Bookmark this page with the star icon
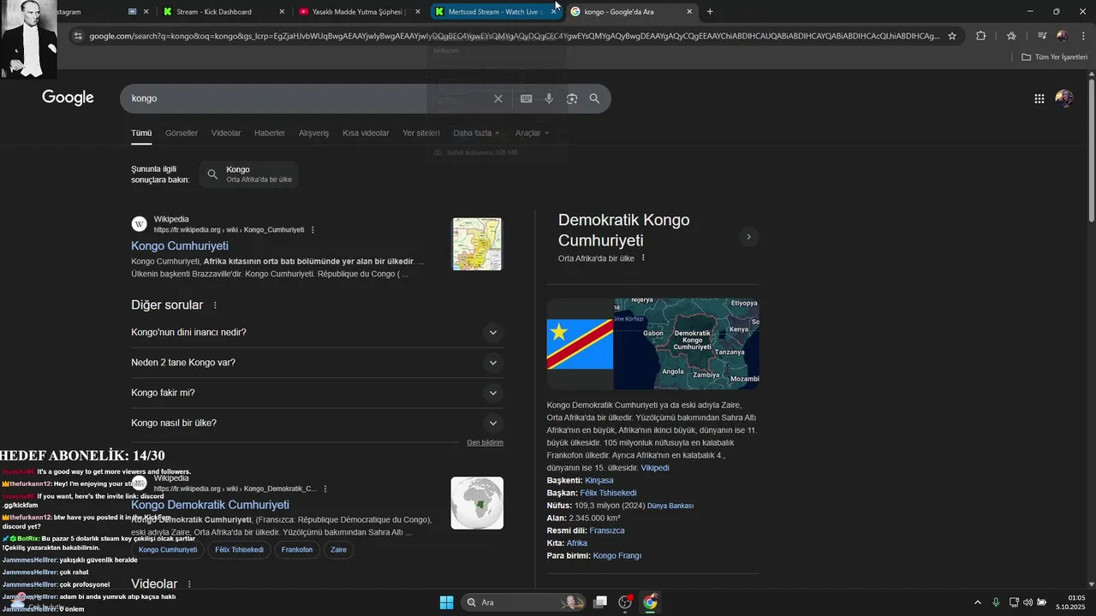1096x616 pixels. point(951,36)
